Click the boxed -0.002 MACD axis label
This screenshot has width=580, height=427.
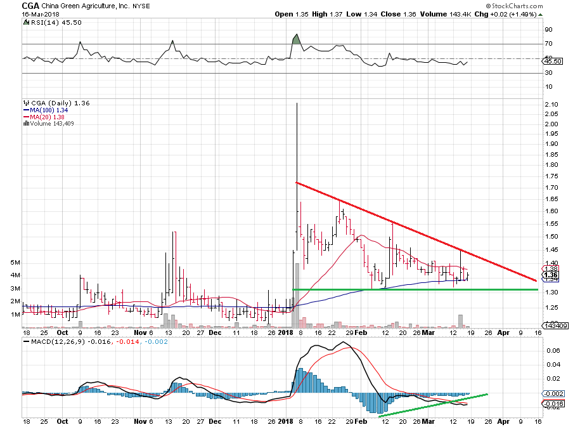click(553, 393)
